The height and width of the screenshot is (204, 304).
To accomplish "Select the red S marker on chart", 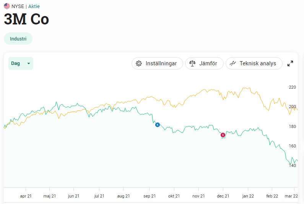I will 223,134.
